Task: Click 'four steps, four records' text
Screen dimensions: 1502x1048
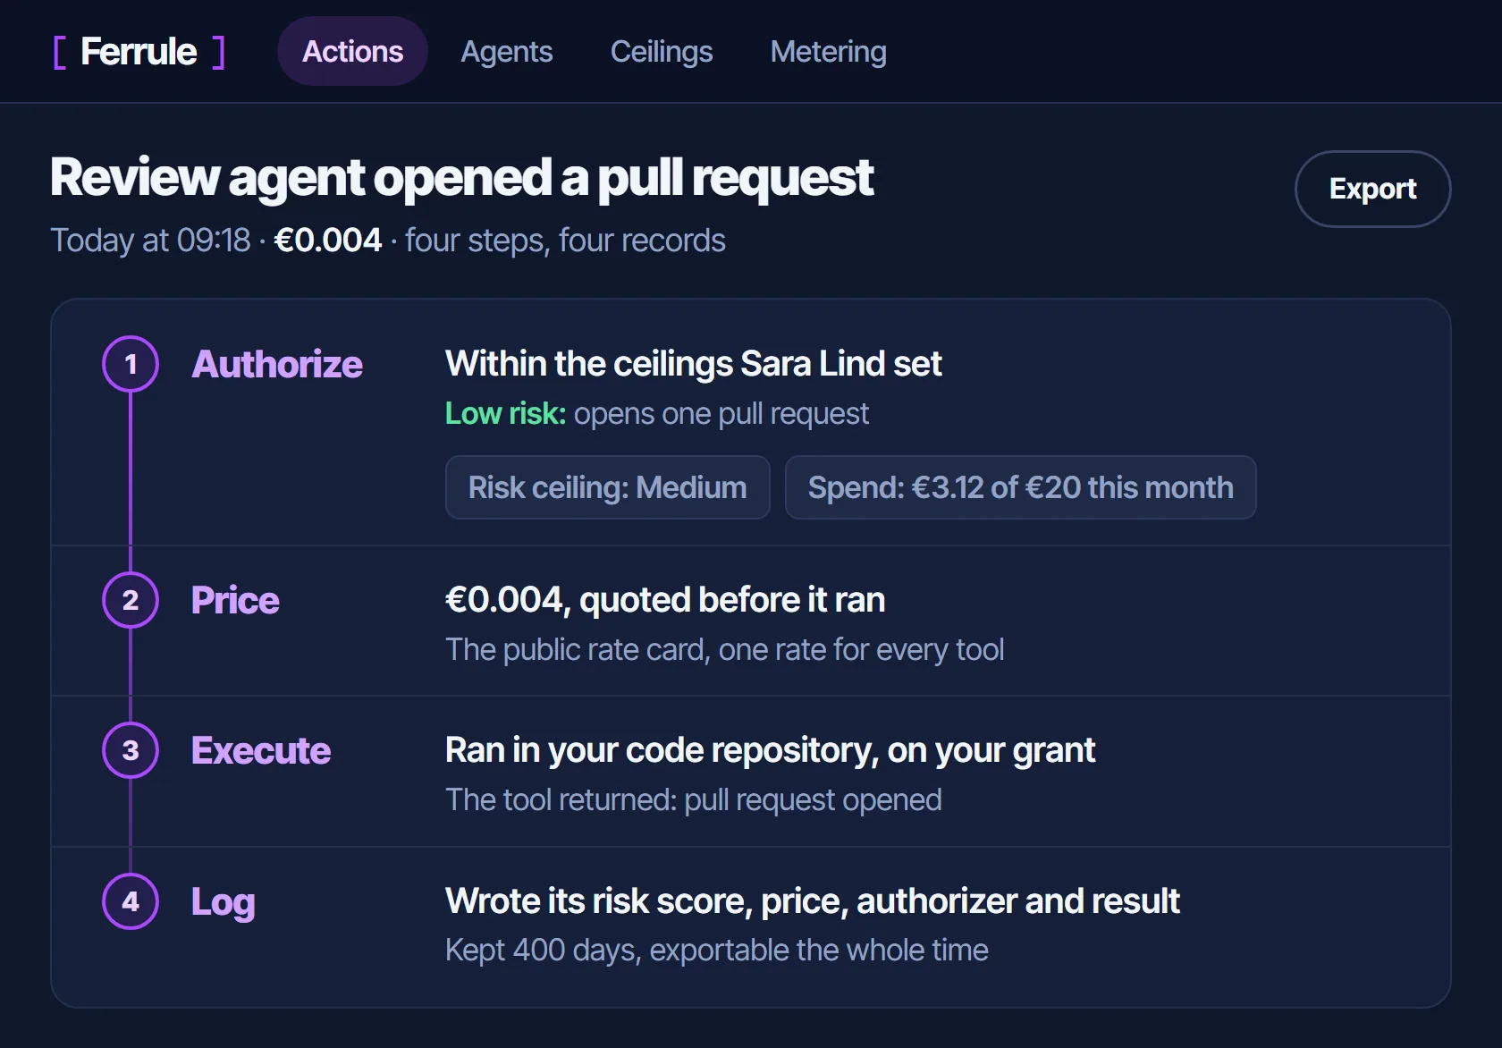Action: pos(565,241)
